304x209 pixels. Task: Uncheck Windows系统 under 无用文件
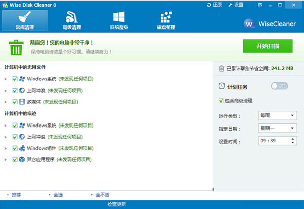click(x=15, y=79)
